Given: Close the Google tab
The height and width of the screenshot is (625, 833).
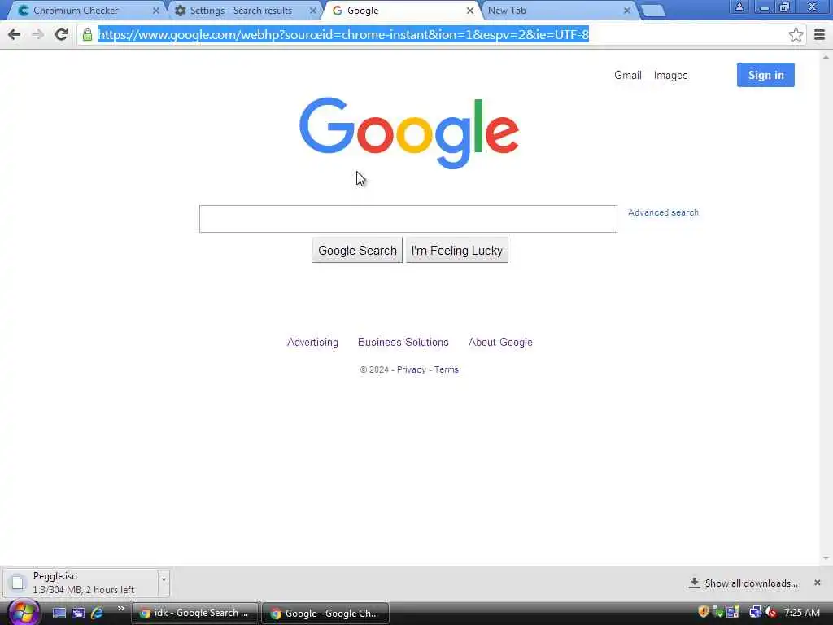Looking at the screenshot, I should click(x=470, y=11).
